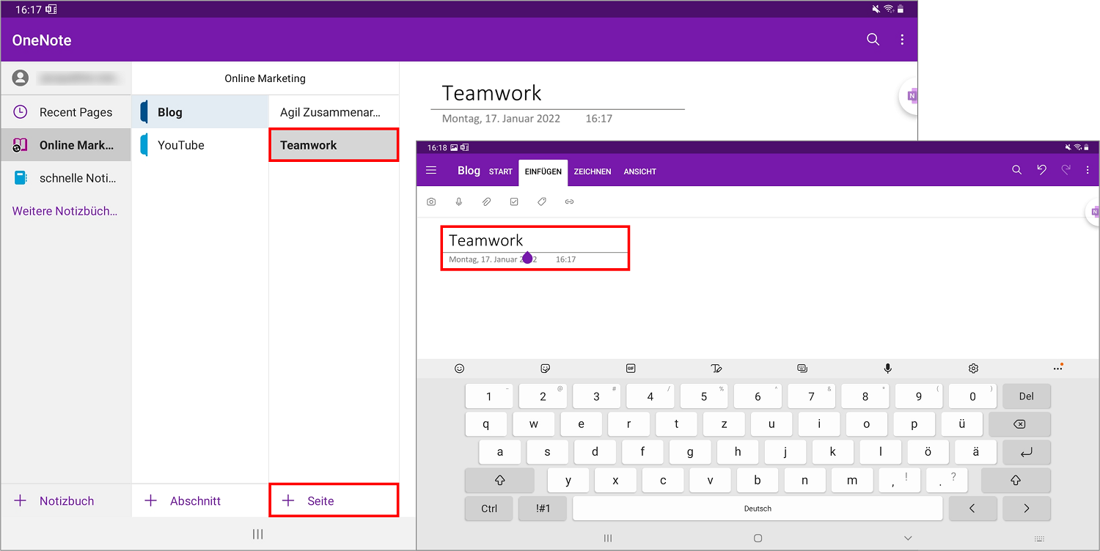Attach a file with the paperclip icon

point(486,201)
